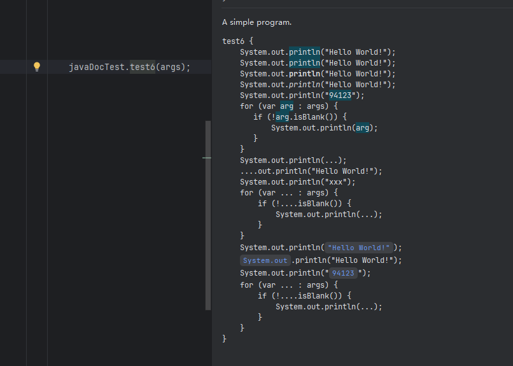Click javaDocTest identifier in the editor line
The width and height of the screenshot is (513, 366).
[x=97, y=67]
